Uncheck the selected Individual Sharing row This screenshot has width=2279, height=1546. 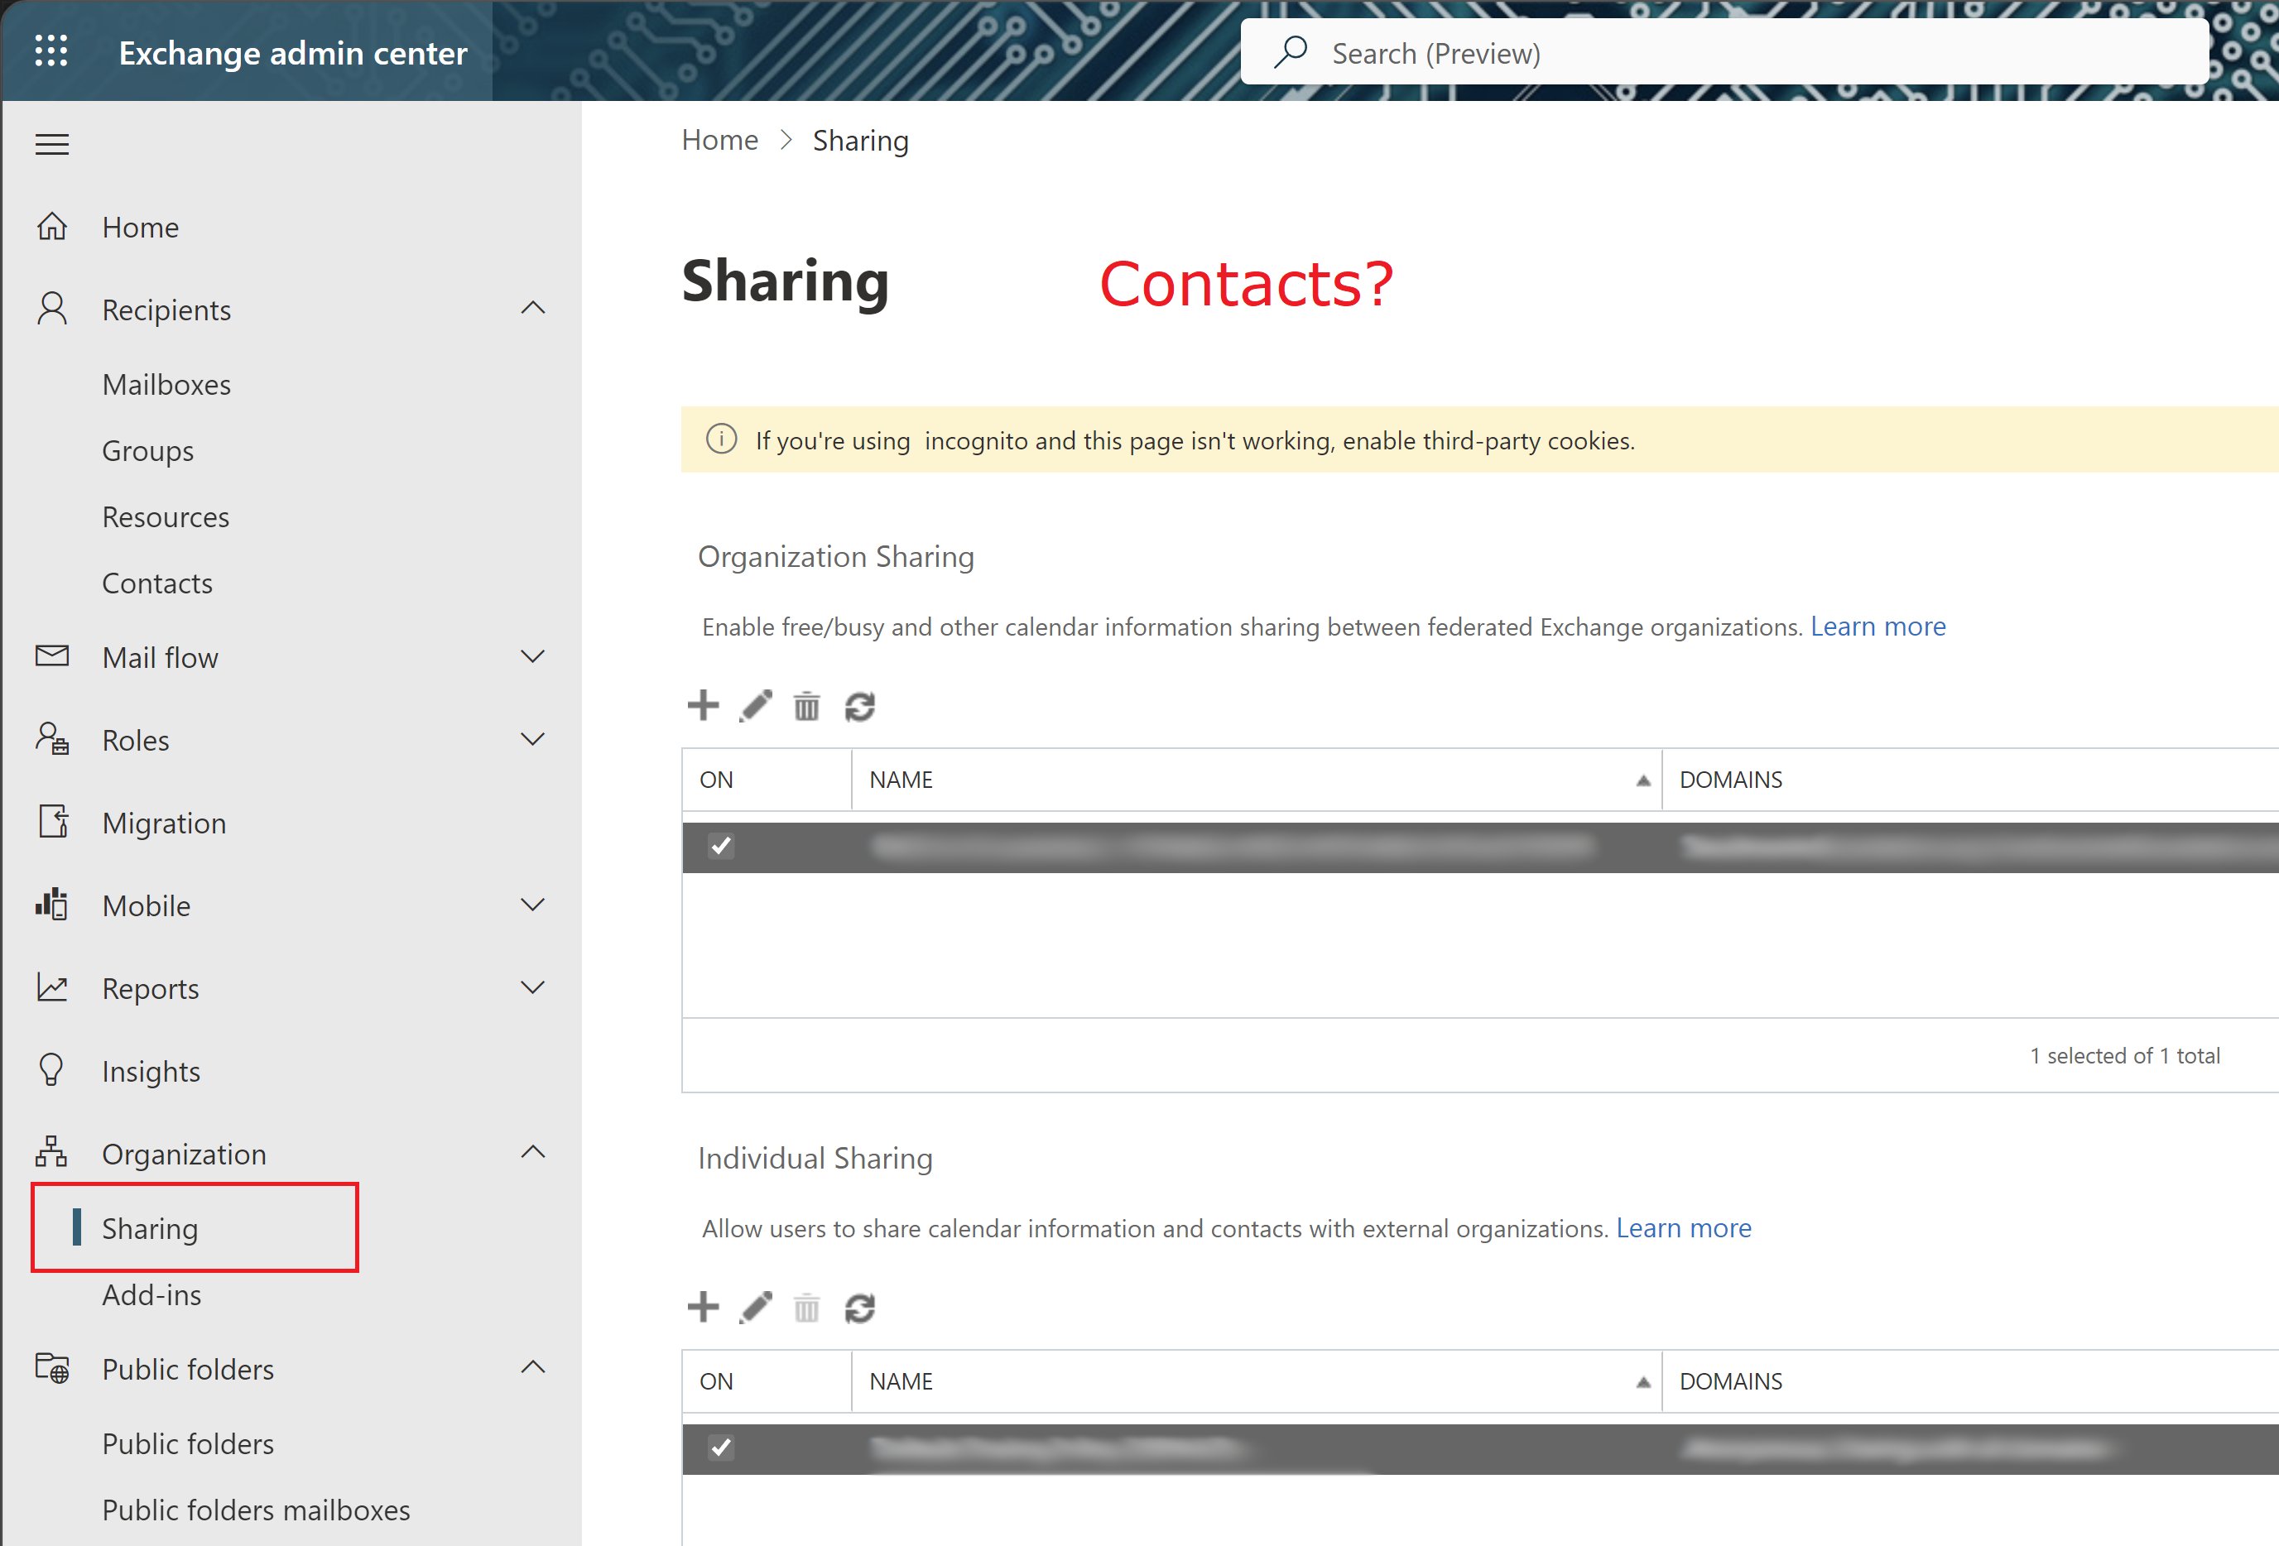click(722, 1448)
